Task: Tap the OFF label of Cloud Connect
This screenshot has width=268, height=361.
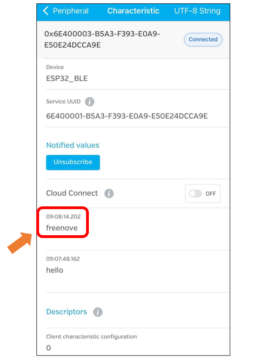Action: (211, 194)
